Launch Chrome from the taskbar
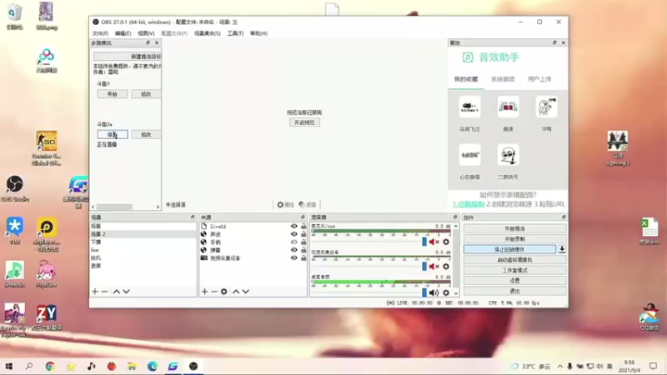 [x=50, y=366]
